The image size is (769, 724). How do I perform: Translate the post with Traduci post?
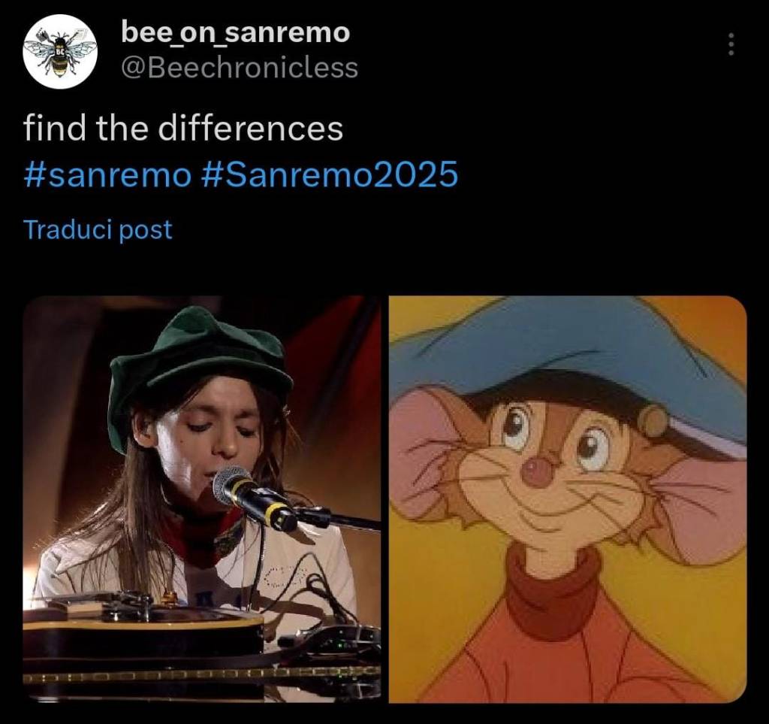(x=98, y=230)
